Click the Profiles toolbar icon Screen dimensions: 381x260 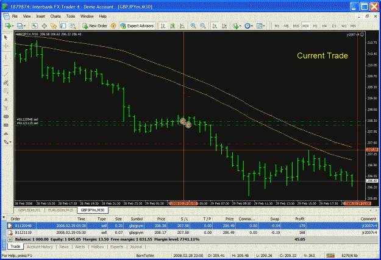coord(20,26)
